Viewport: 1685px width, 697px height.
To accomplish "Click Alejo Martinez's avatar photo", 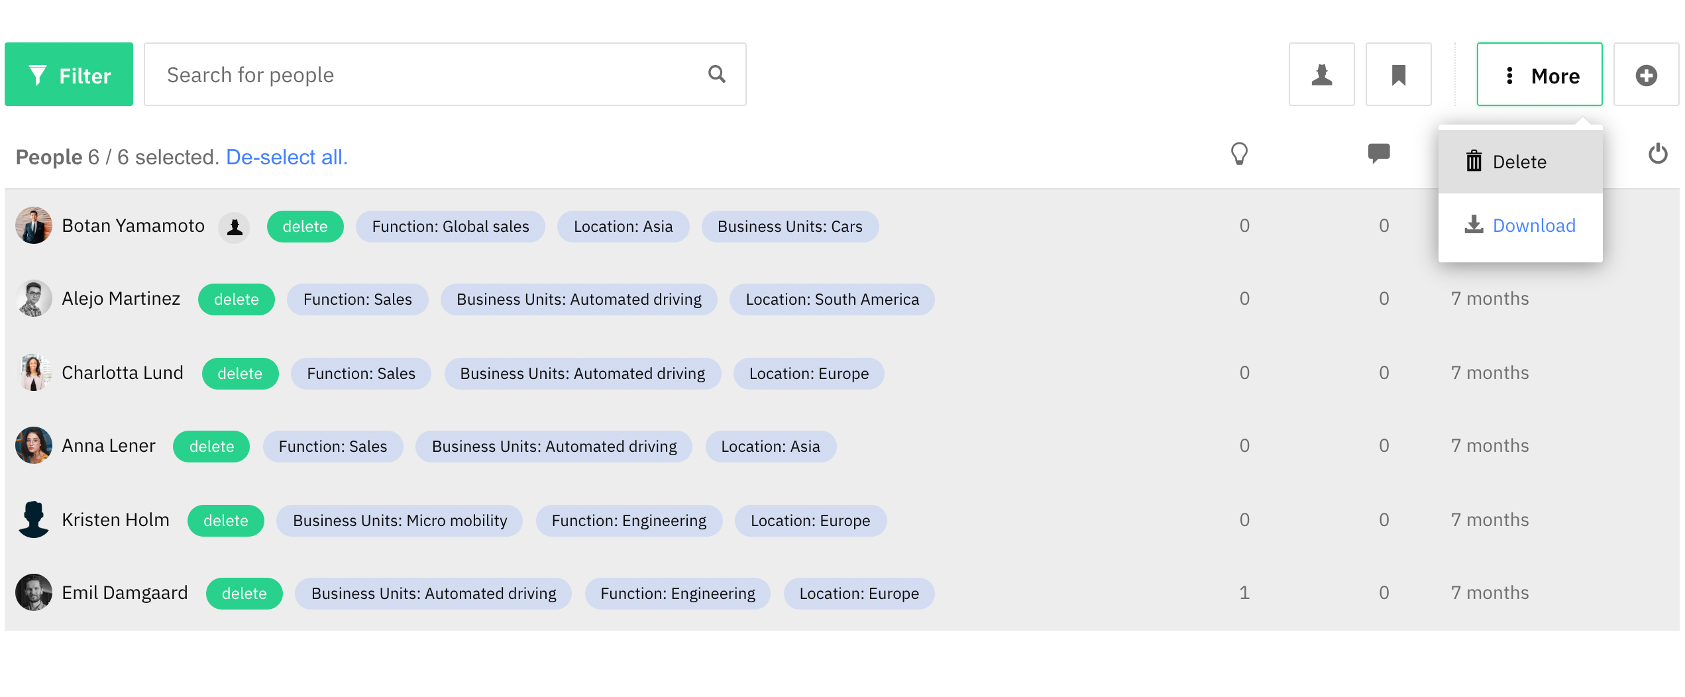I will point(34,298).
